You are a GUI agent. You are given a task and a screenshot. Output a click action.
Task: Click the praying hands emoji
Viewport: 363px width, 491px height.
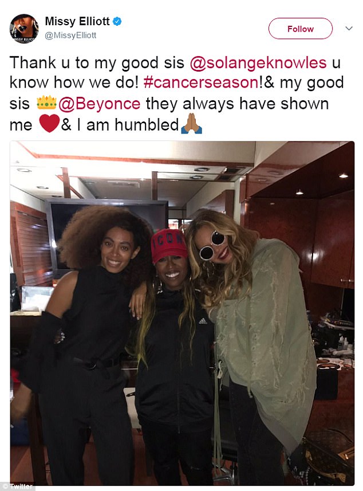[191, 124]
